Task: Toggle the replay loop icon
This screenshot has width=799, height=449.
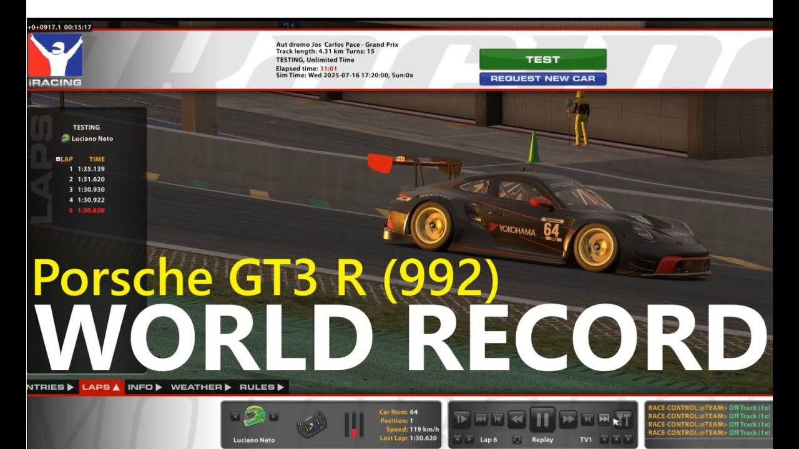Action: click(517, 440)
